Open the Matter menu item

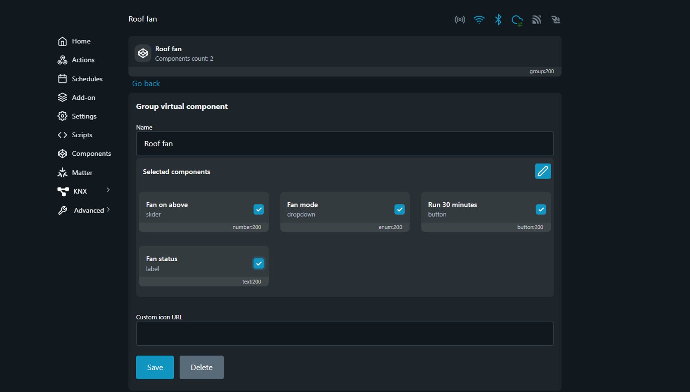tap(82, 173)
